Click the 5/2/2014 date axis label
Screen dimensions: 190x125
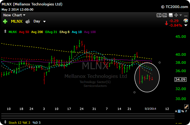(150, 109)
